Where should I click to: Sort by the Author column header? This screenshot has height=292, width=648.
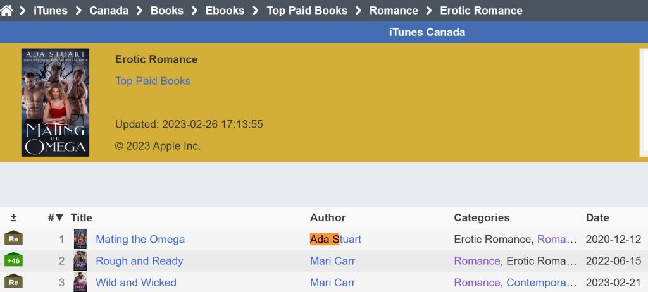coord(327,217)
